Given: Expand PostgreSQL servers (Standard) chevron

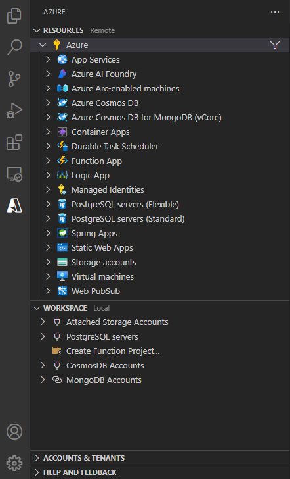Looking at the screenshot, I should 48,218.
